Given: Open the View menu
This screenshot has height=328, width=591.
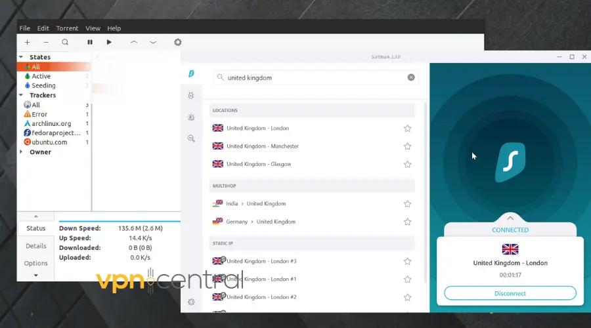Looking at the screenshot, I should (x=93, y=28).
